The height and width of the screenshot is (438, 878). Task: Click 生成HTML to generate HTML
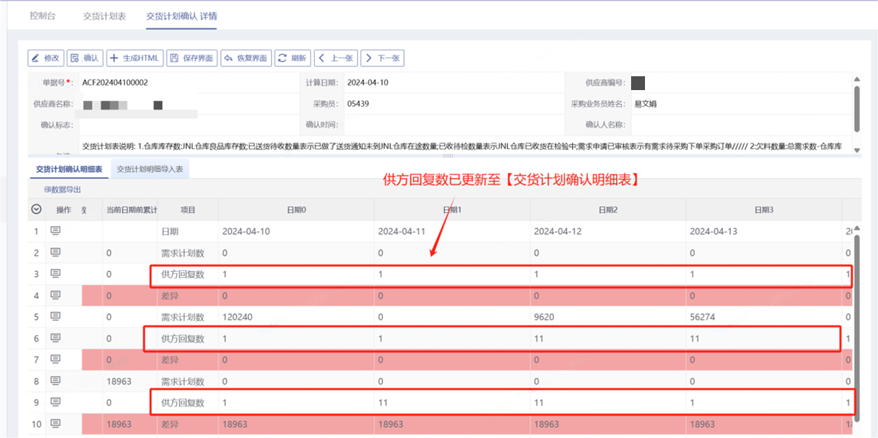coord(135,58)
